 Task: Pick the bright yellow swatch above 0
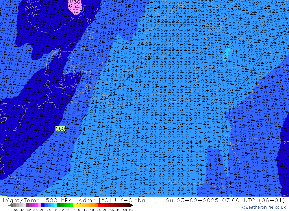[x=74, y=205]
